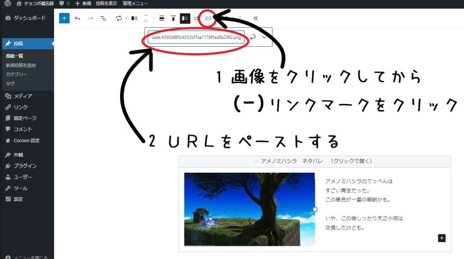Collapse the sidebar with double chevron icon
Screen dimensions: 464x259
[x=256, y=18]
